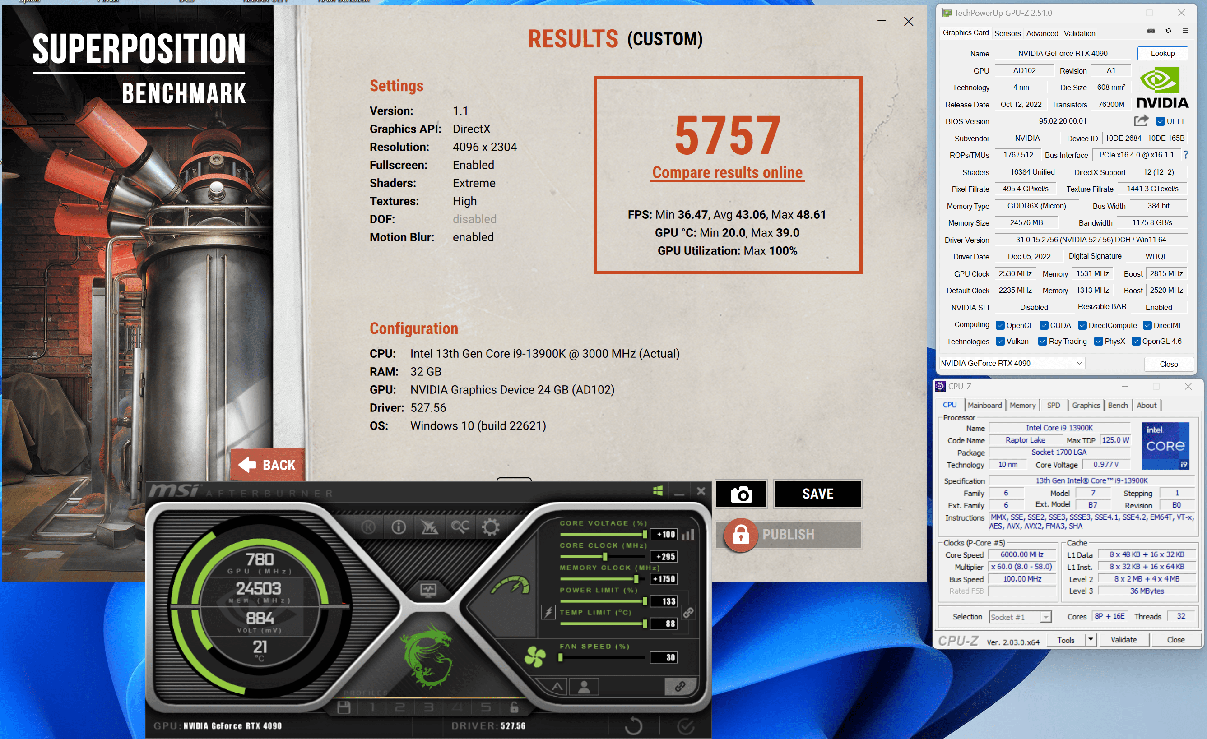
Task: Open the CPU-Z Mainboard tab
Action: pos(984,406)
